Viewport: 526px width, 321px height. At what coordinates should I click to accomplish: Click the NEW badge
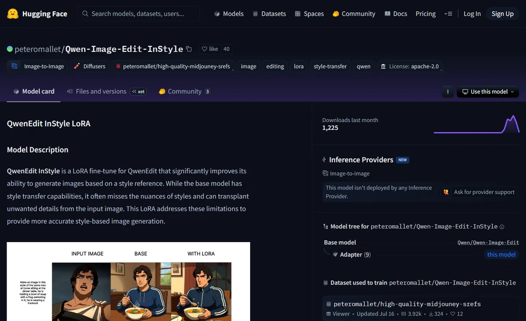[402, 160]
